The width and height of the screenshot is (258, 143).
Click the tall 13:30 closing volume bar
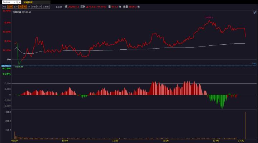pos(245,125)
